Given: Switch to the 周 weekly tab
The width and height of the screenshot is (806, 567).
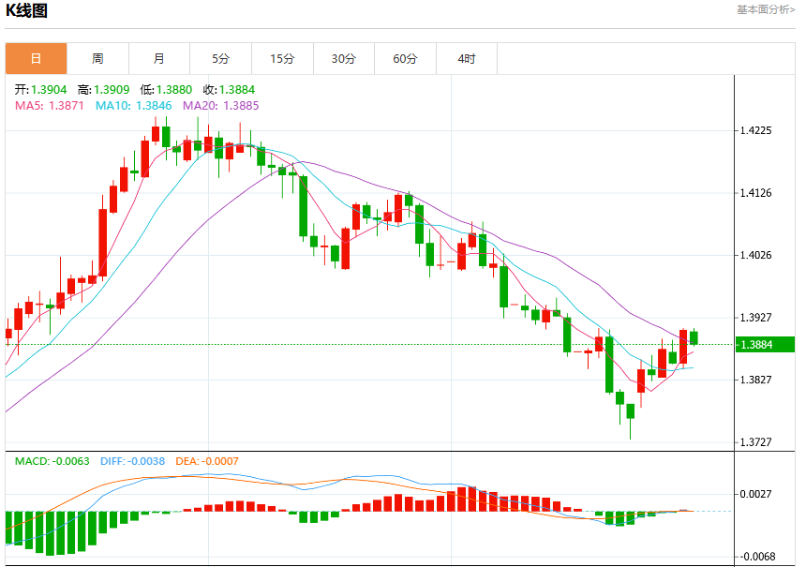Looking at the screenshot, I should coord(97,59).
